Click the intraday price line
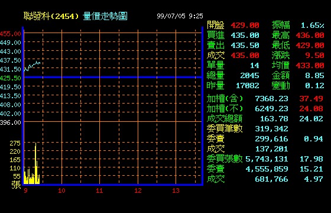This screenshot has width=331, height=213. point(32,66)
